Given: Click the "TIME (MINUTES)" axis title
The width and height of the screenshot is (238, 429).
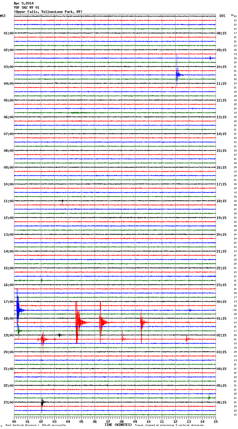Looking at the screenshot, I should pos(118,425).
